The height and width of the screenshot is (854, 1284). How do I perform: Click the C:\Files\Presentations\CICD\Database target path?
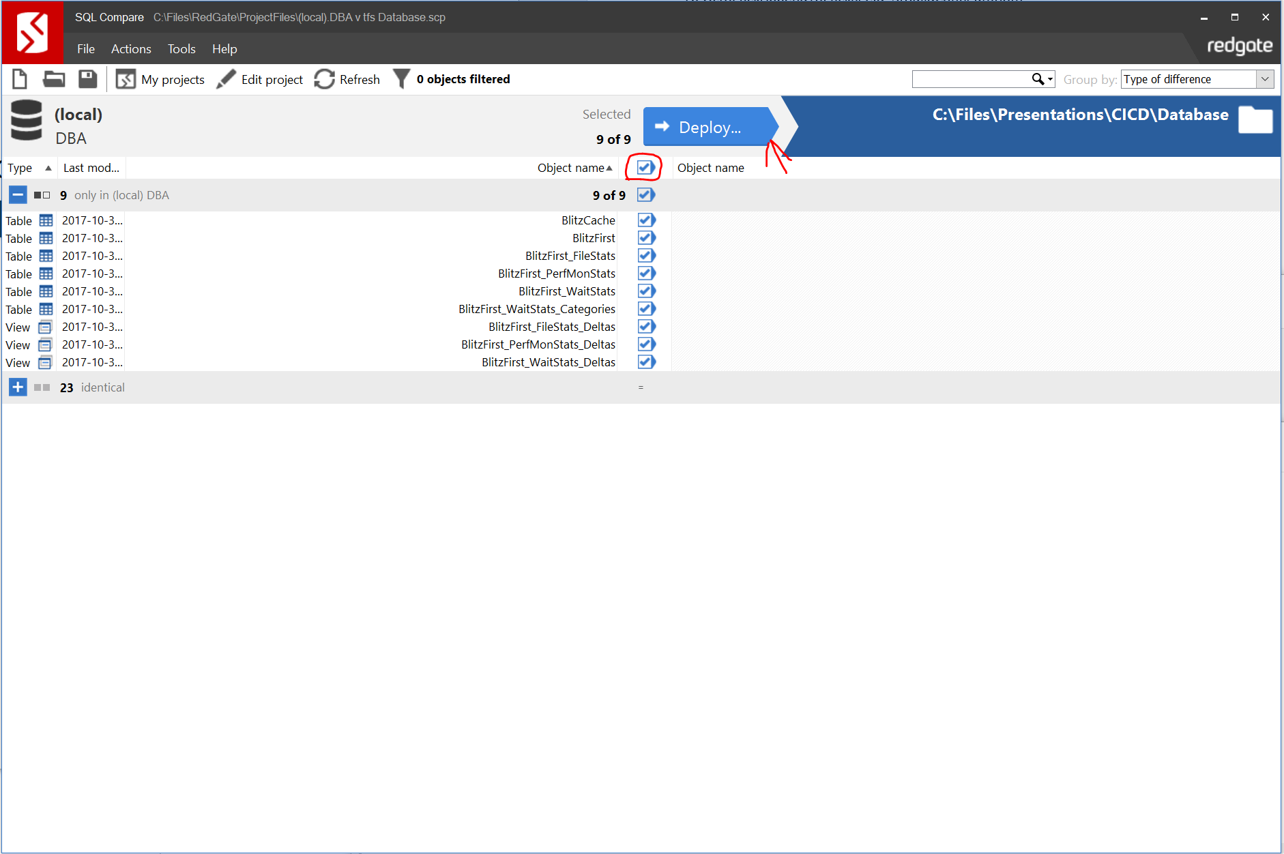[x=1080, y=115]
